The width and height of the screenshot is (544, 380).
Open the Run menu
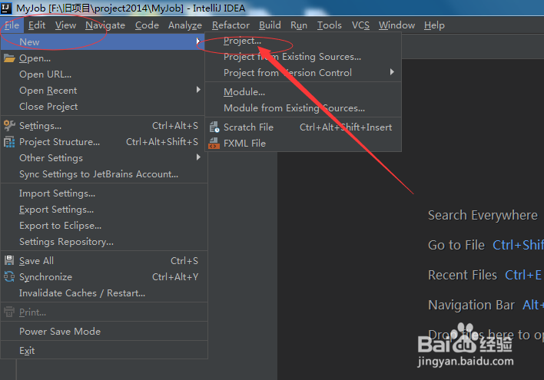299,25
